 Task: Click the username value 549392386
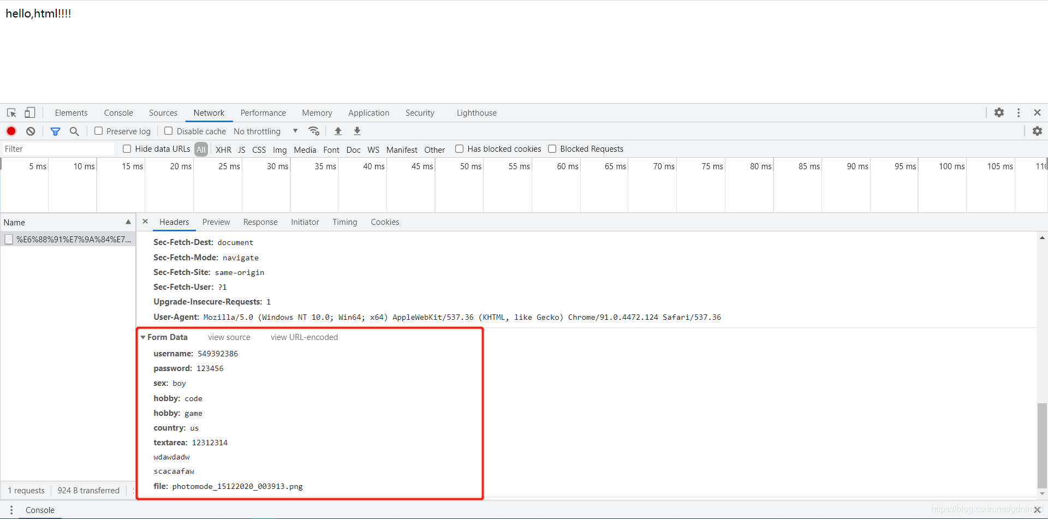point(218,354)
